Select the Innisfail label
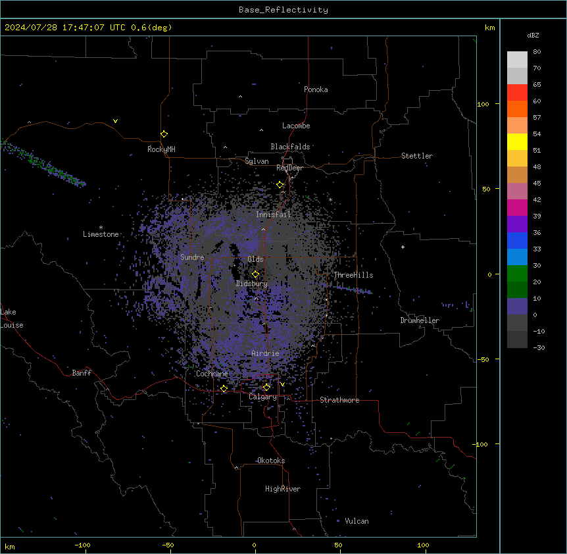Viewport: 567px width, 554px height. coord(274,214)
